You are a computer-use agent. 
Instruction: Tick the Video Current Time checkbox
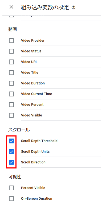11,94
